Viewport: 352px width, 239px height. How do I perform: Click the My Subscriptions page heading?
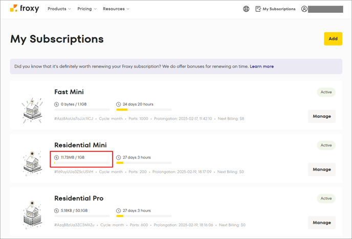click(57, 39)
